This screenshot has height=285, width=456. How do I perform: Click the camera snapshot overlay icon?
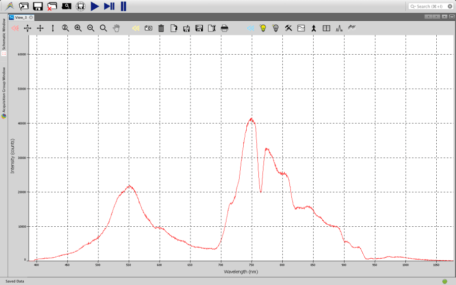click(148, 28)
